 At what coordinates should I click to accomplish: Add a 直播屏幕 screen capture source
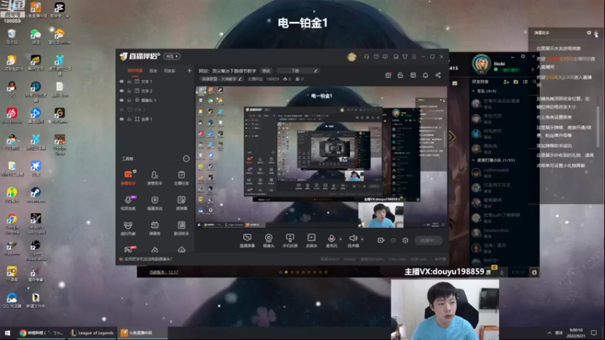pyautogui.click(x=247, y=240)
